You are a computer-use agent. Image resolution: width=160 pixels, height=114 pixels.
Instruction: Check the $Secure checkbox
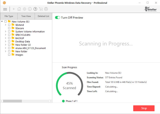(x=9, y=28)
